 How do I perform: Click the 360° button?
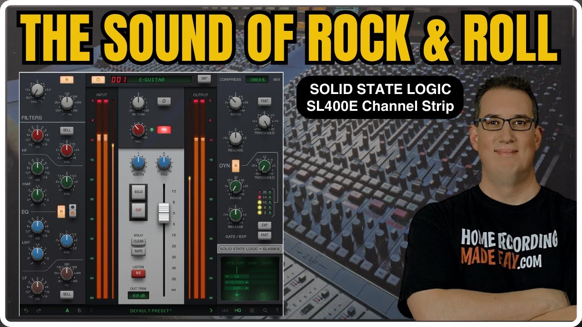(205, 79)
